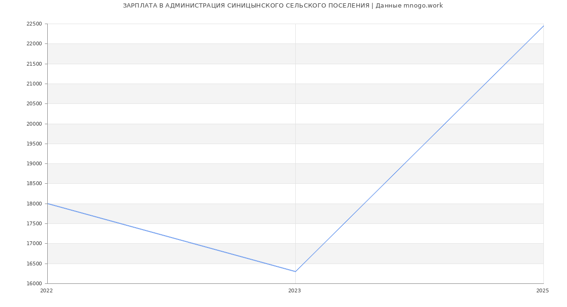Viewport: 567px width, 307px height.
Task: Click the 18500 y-axis label
Action: (x=34, y=184)
